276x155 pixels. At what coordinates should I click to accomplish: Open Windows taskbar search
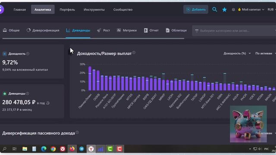pos(4,149)
